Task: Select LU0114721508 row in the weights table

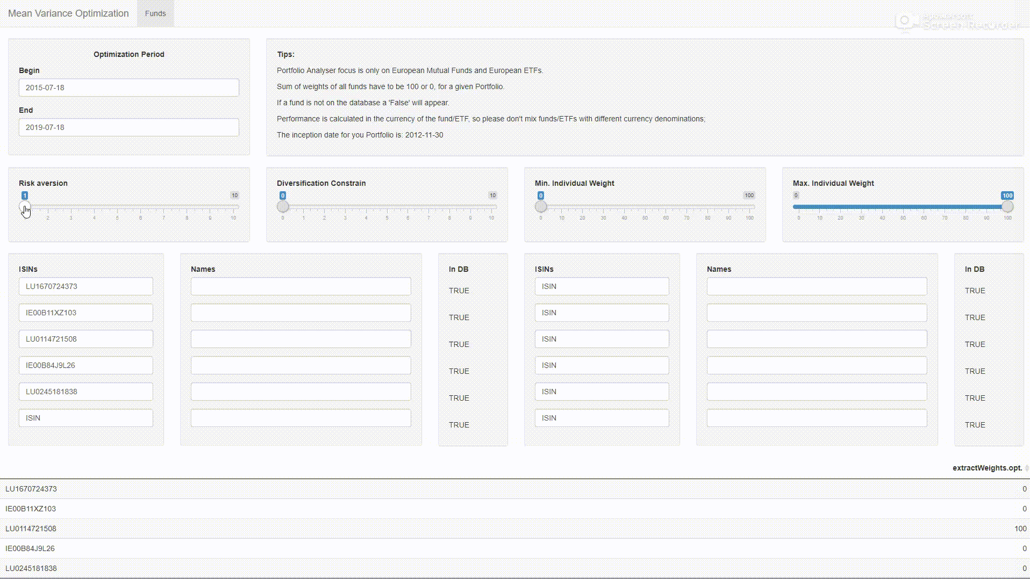Action: point(515,529)
